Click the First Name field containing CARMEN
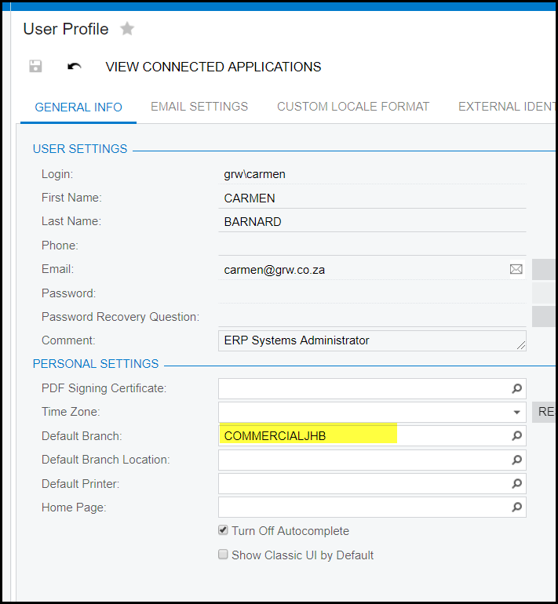Image resolution: width=558 pixels, height=604 pixels. [x=369, y=198]
